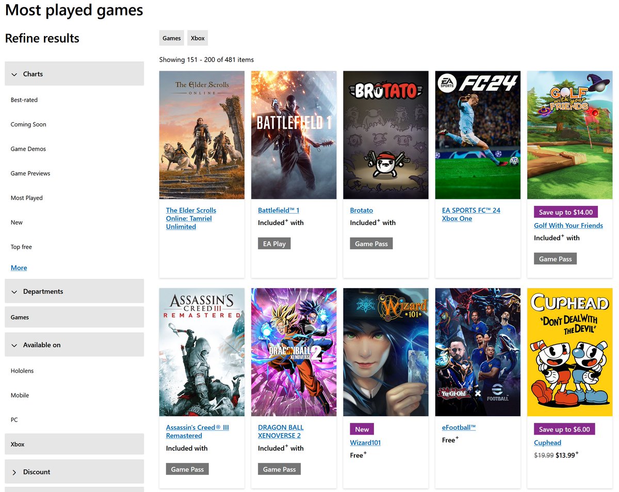
Task: Filter by Mobile platform
Action: 20,395
